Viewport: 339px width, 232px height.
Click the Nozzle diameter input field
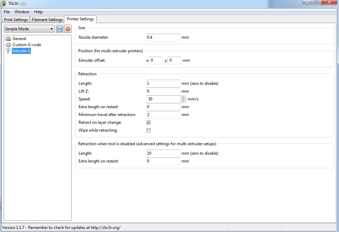click(163, 37)
